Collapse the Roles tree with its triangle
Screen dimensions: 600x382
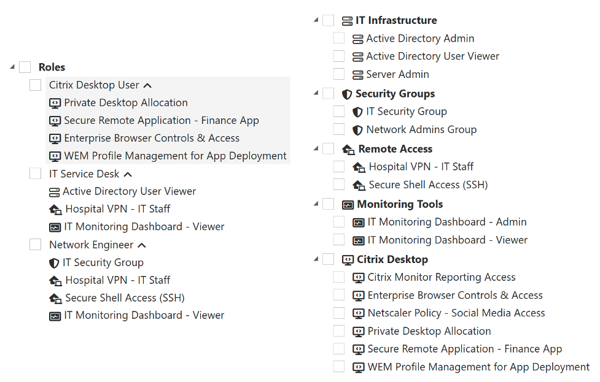[12, 67]
